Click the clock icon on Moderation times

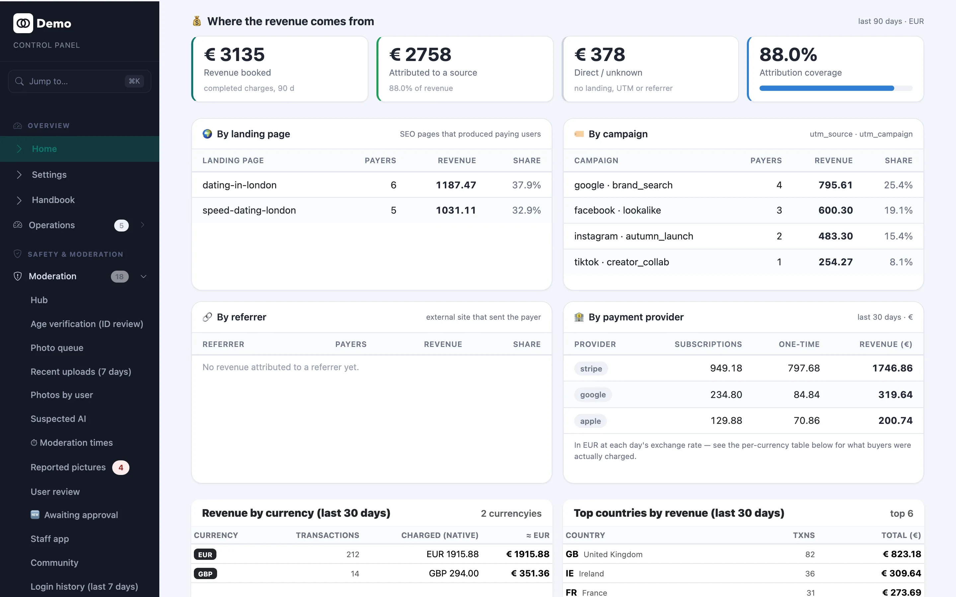click(34, 443)
